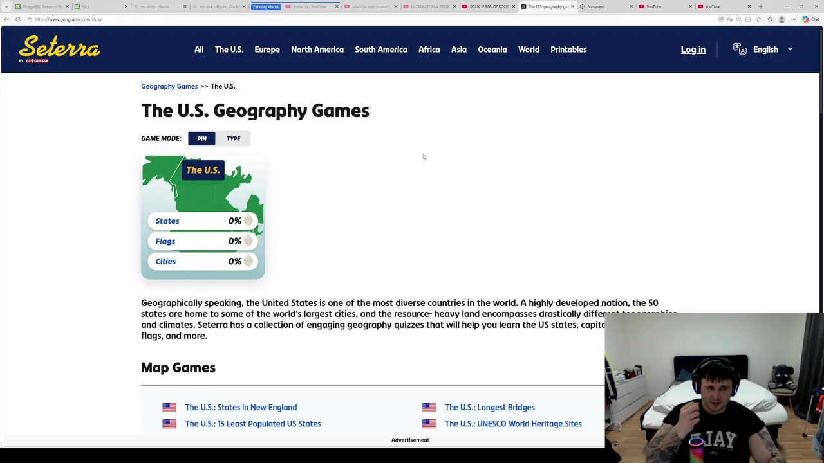Click the Flags progress medal icon
The image size is (824, 463).
248,241
